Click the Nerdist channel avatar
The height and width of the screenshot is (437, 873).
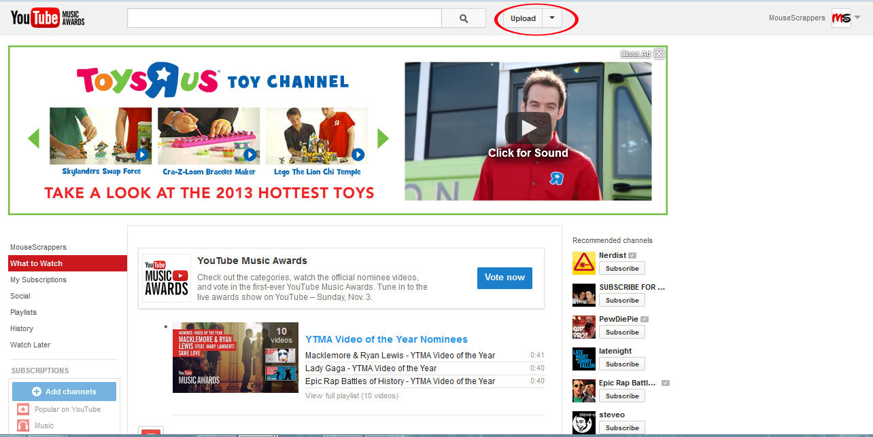click(x=584, y=263)
